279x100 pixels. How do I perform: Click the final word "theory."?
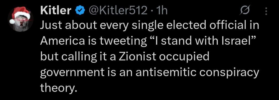(59, 88)
